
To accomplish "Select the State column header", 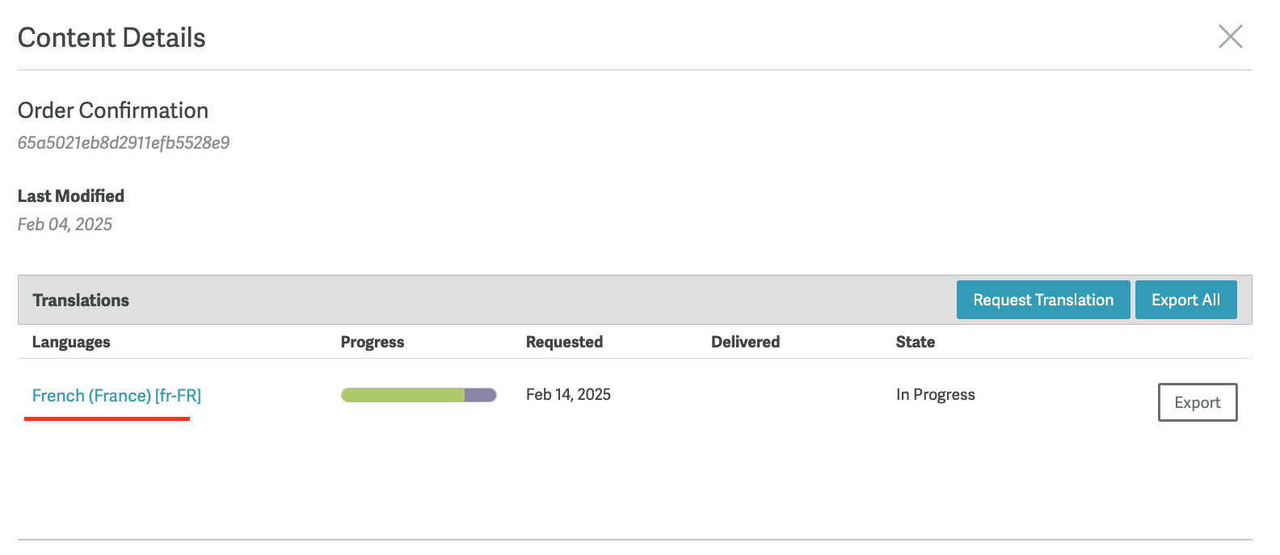I will click(x=915, y=342).
